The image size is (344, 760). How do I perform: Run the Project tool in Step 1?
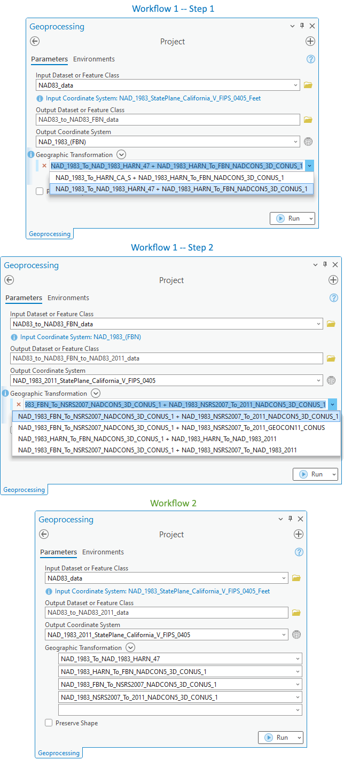[x=288, y=218]
